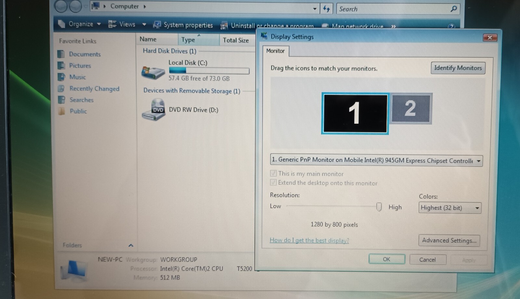Open Documents favorite link
Screen dimensions: 520x299
(85, 54)
